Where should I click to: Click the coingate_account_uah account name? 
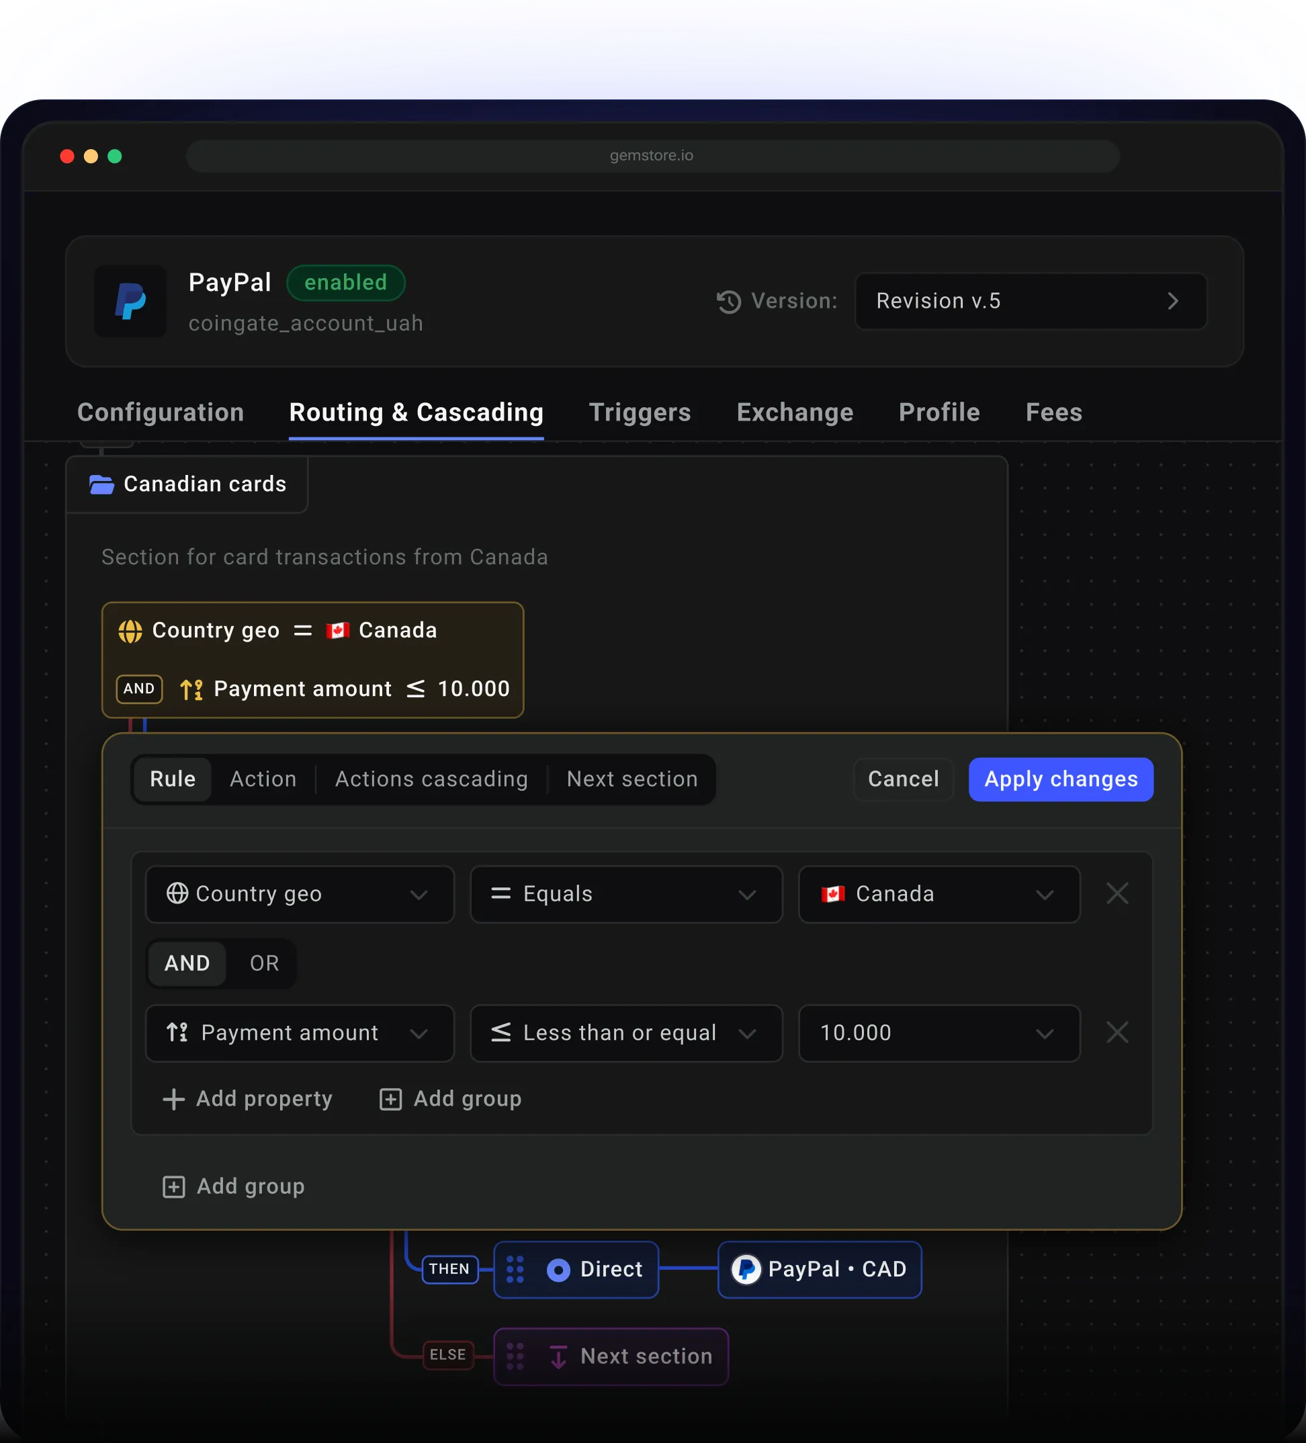306,324
